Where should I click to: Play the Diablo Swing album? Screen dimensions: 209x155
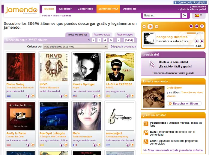(x=33, y=96)
